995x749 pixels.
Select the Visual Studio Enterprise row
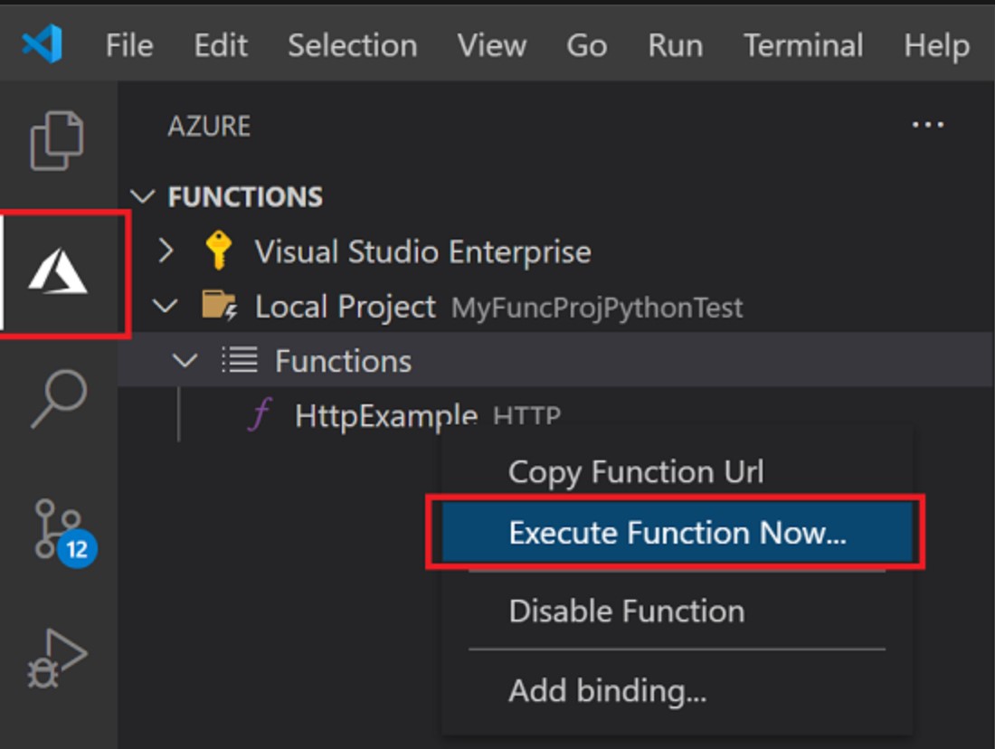(x=555, y=251)
